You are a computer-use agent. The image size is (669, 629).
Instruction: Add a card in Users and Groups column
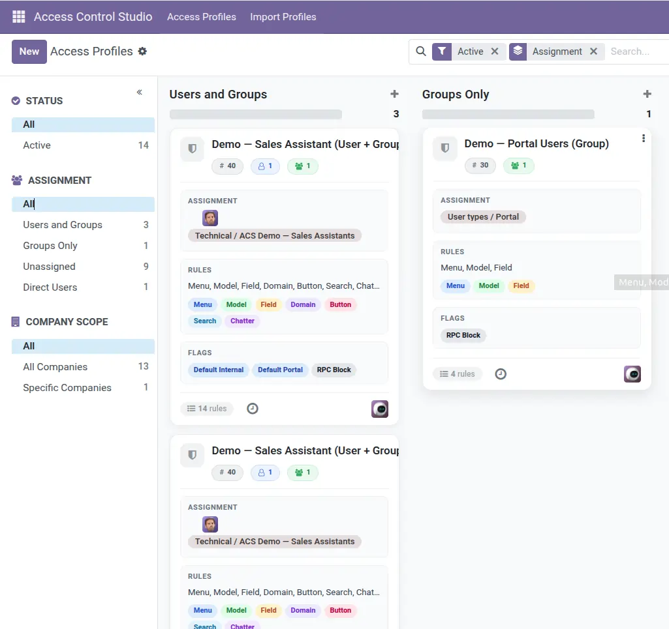point(394,94)
